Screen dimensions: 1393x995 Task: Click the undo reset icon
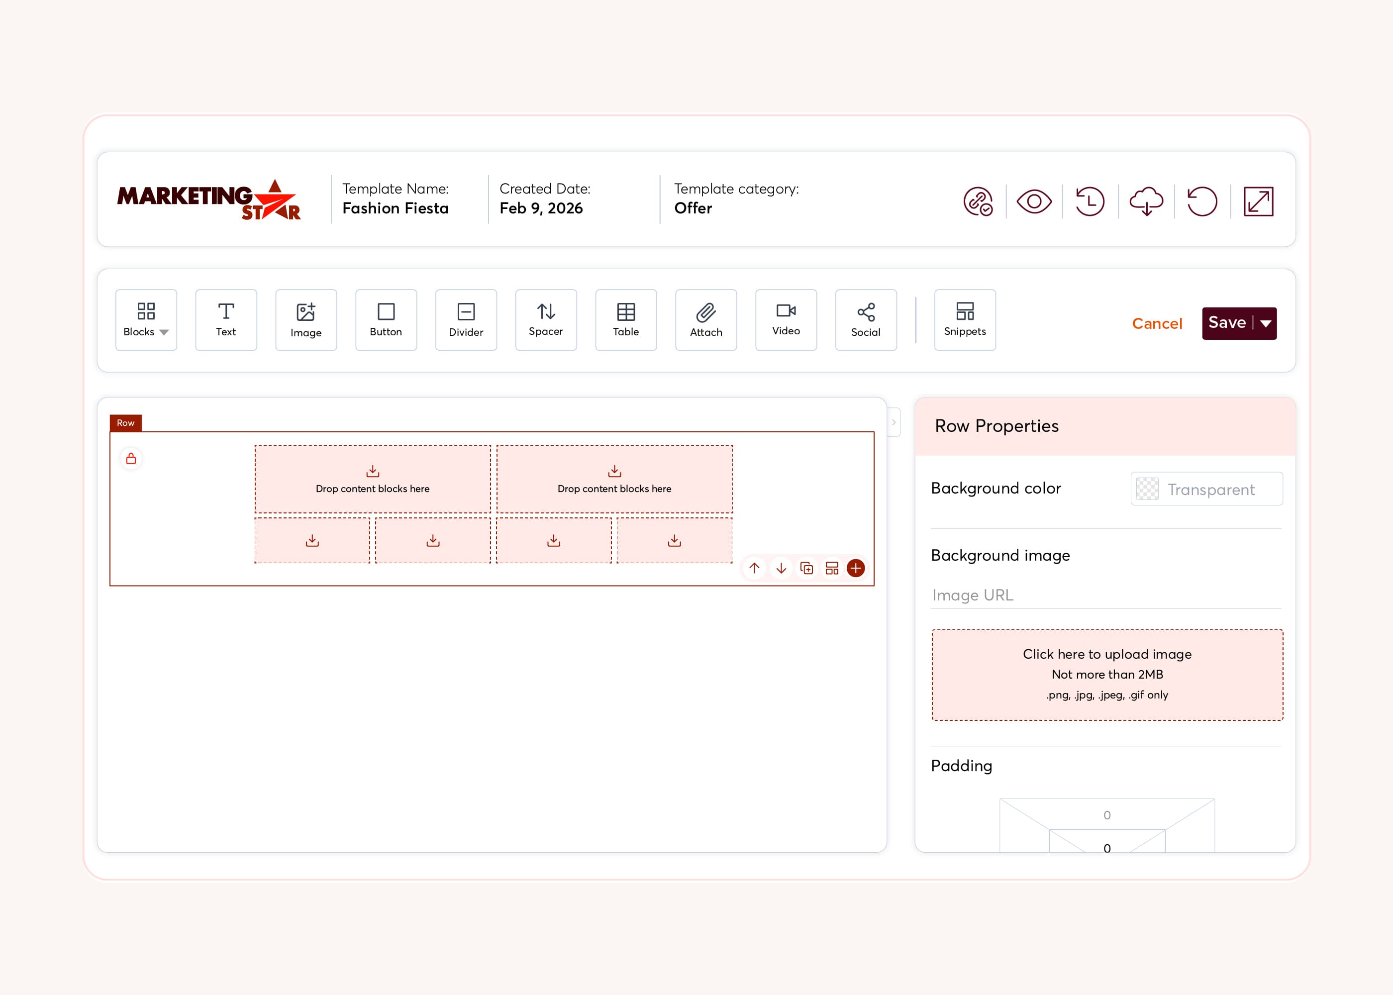(1202, 201)
